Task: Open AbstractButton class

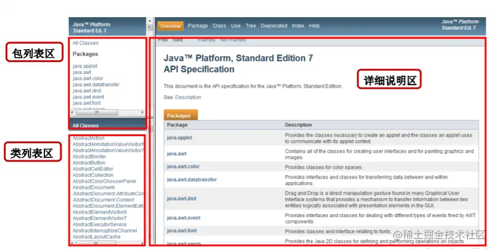Action: [x=89, y=163]
